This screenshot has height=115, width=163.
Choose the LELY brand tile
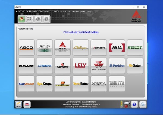81,66
